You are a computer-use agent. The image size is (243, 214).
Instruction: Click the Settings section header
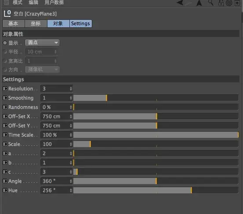coord(121,79)
